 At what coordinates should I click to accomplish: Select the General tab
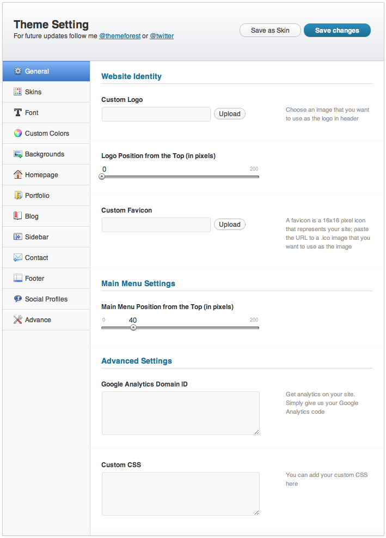(46, 71)
